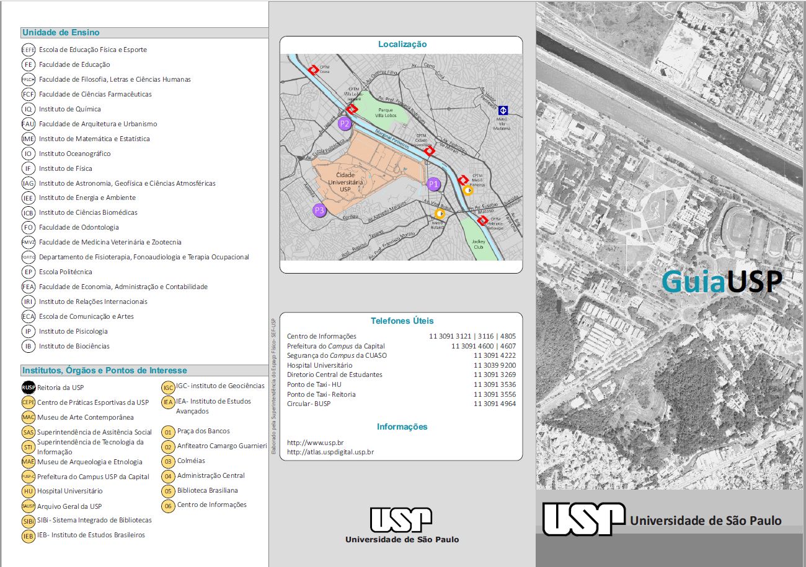Select 'IEB- Instituto de Estudos Brasileiros' text

click(91, 535)
